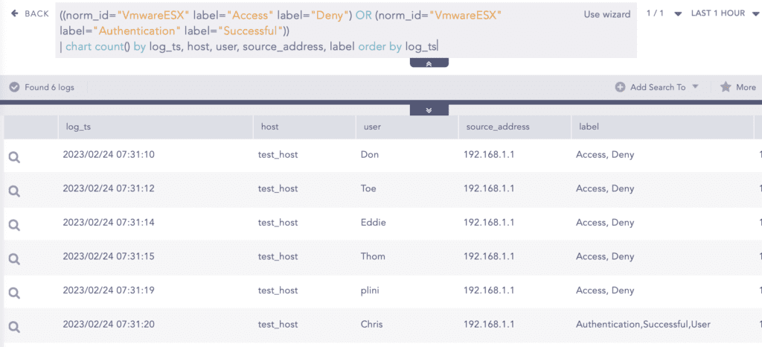Image resolution: width=762 pixels, height=347 pixels.
Task: Open the Use wizard link
Action: pos(606,14)
